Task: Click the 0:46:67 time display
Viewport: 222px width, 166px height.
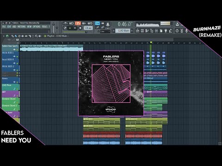Action: coord(124,24)
